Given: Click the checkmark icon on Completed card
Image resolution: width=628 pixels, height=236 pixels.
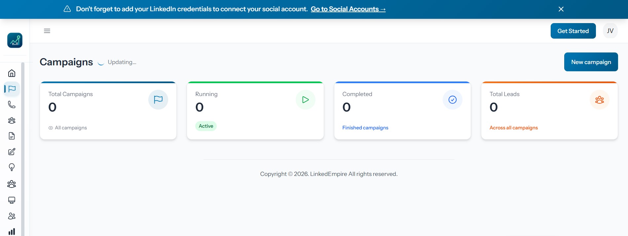Looking at the screenshot, I should pos(453,100).
